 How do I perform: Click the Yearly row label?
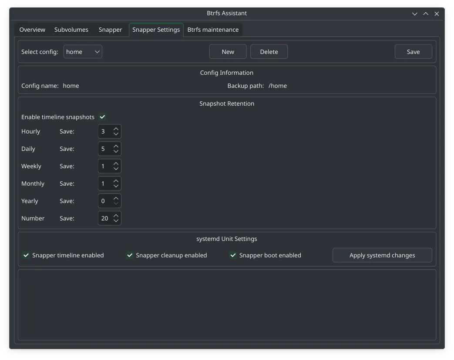(30, 201)
